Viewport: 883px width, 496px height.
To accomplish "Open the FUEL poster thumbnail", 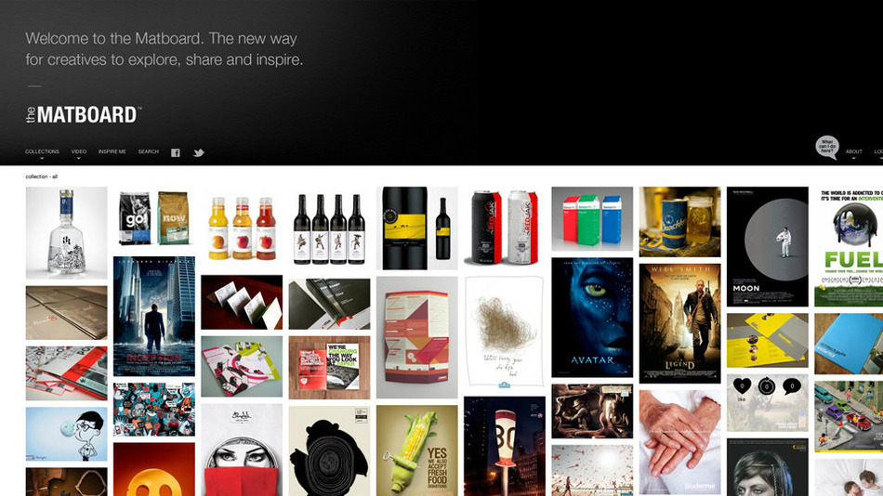I will click(x=849, y=246).
